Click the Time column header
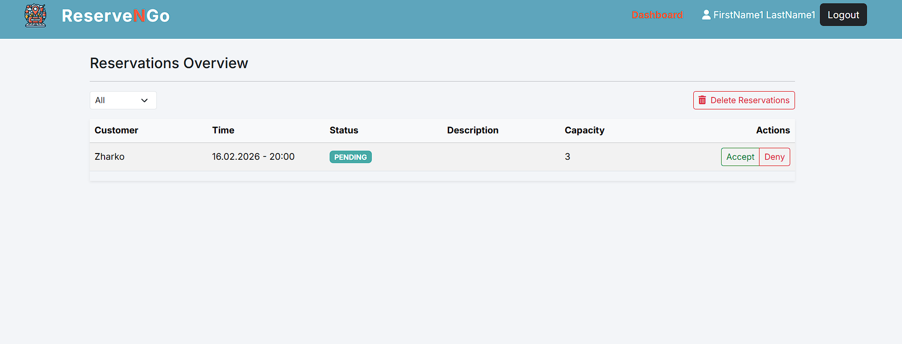 223,130
